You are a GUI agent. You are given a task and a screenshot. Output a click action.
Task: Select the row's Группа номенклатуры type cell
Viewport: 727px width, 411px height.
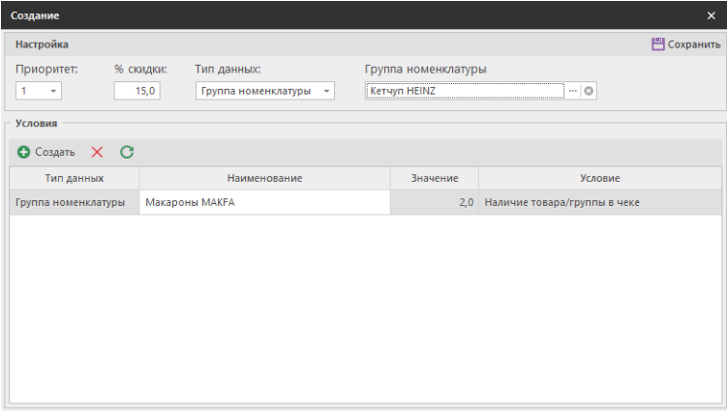pyautogui.click(x=74, y=202)
